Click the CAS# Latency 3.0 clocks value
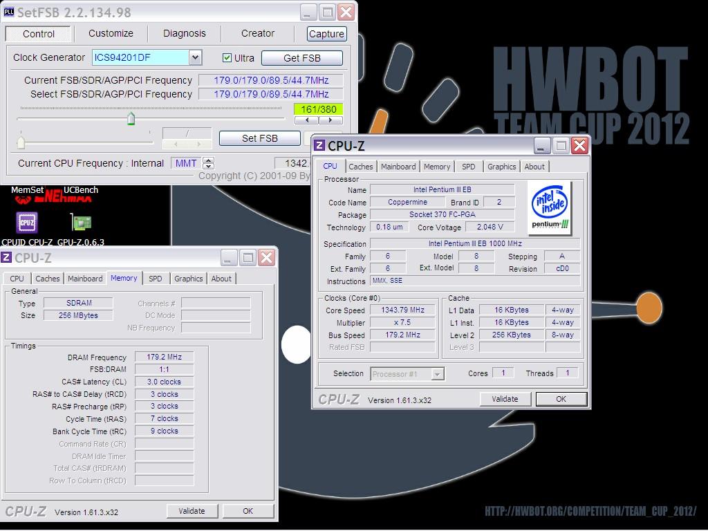The height and width of the screenshot is (531, 708). pyautogui.click(x=164, y=382)
